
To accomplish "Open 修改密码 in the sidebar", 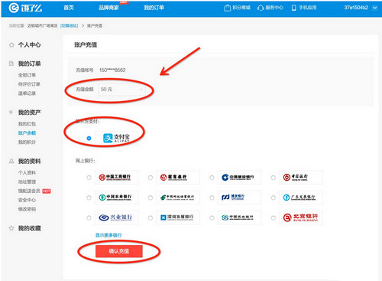I will (x=27, y=209).
